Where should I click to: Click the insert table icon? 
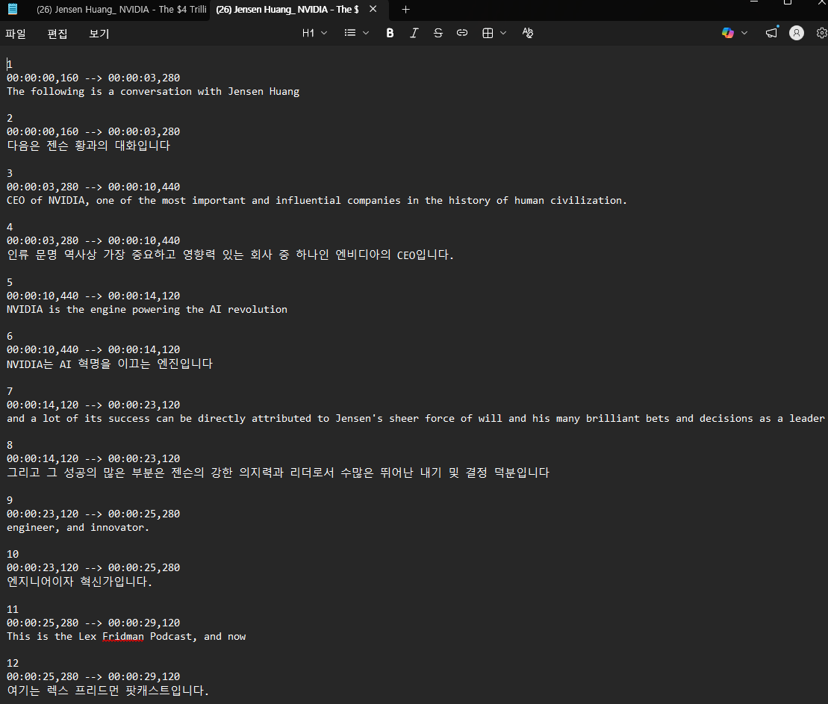point(488,33)
